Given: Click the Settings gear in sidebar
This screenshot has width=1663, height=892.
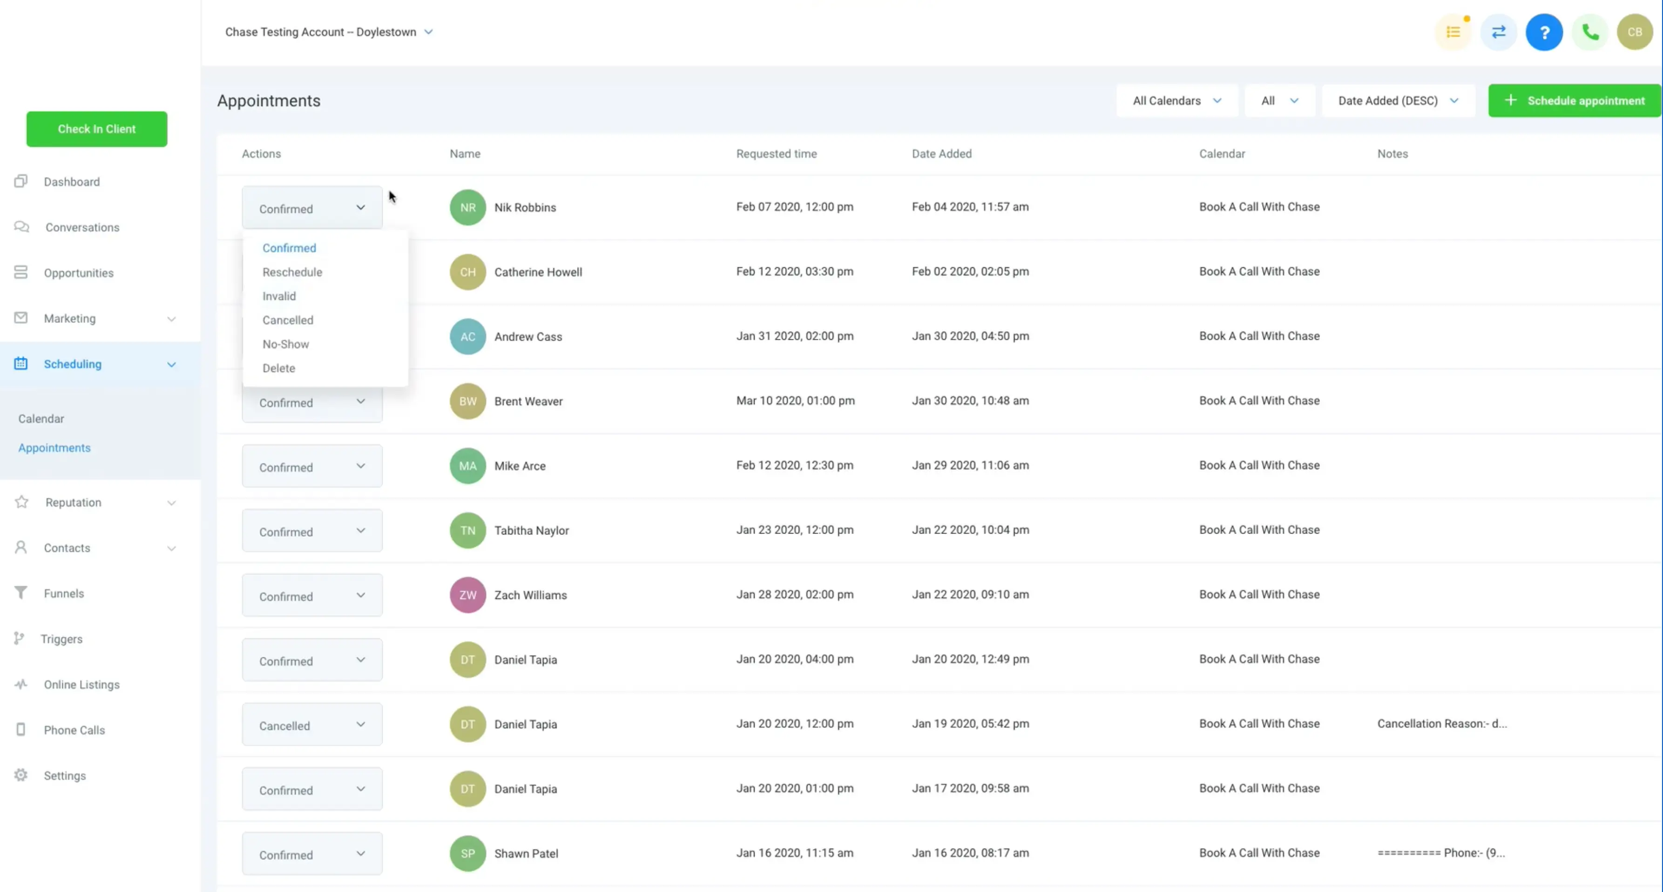Looking at the screenshot, I should click(20, 775).
